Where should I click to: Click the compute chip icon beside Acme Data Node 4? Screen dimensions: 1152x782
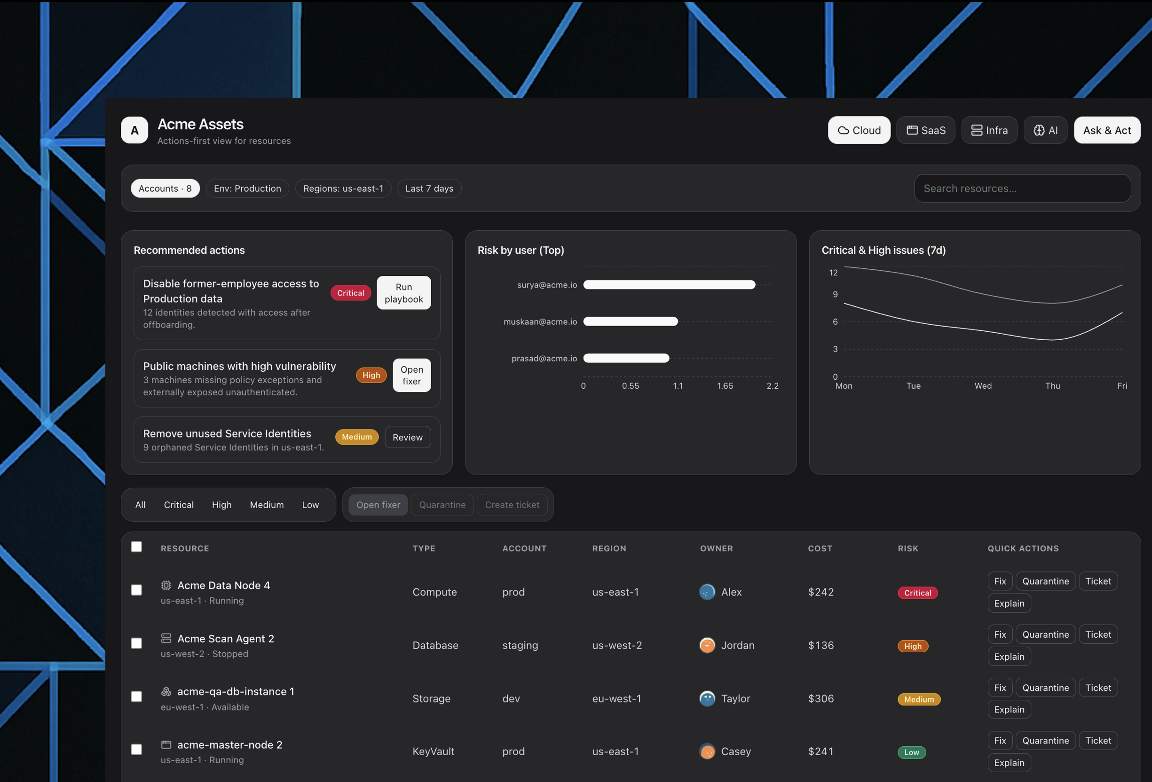pyautogui.click(x=166, y=585)
